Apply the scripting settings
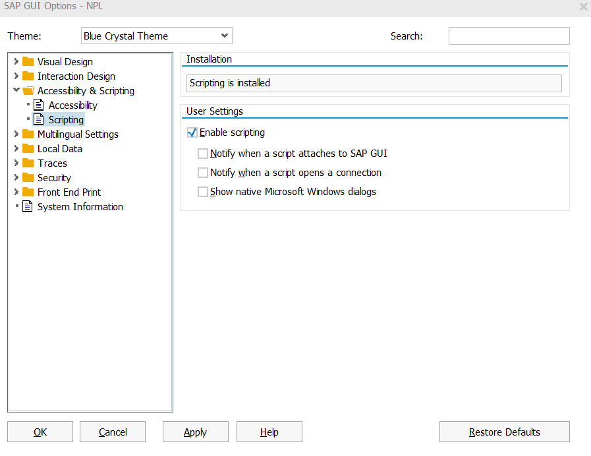 coord(195,432)
